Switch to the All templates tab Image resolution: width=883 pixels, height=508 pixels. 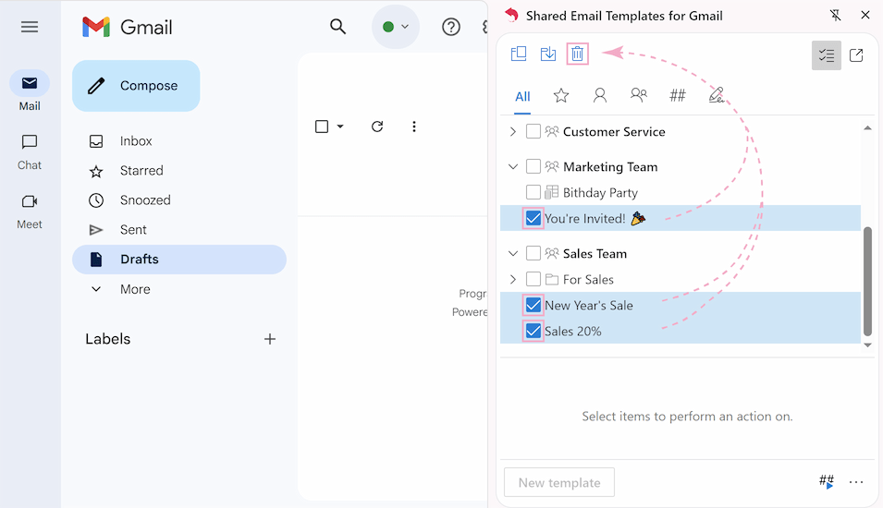point(522,97)
